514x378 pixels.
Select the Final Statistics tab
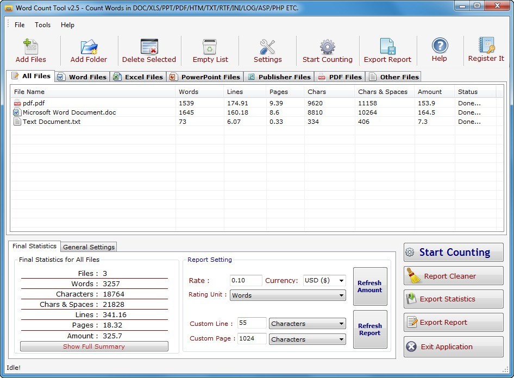coord(34,246)
